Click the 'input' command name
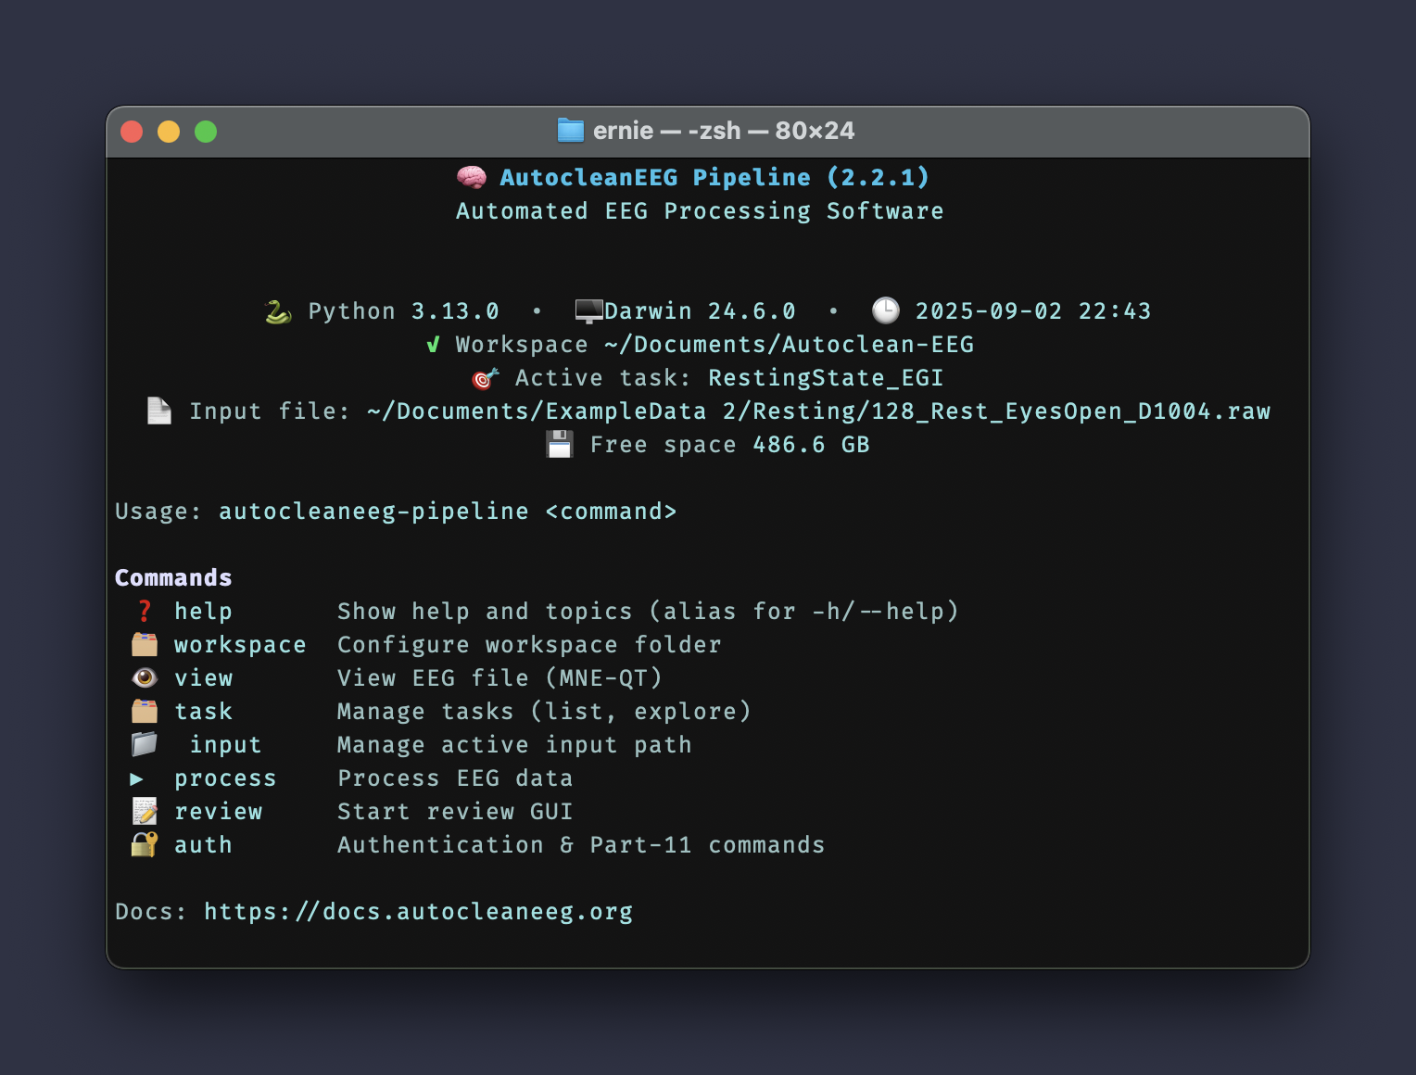This screenshot has height=1075, width=1416. pos(226,745)
